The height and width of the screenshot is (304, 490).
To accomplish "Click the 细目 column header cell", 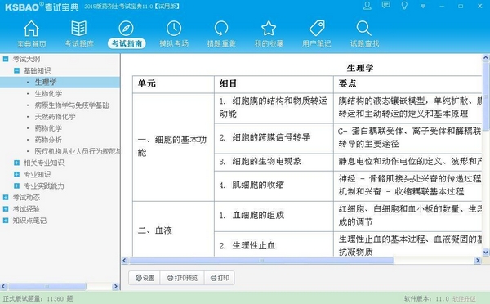I will point(274,84).
